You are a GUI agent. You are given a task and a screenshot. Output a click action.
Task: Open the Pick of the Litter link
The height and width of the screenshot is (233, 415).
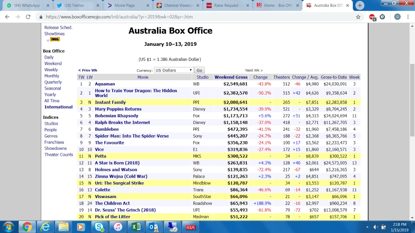[x=113, y=217]
